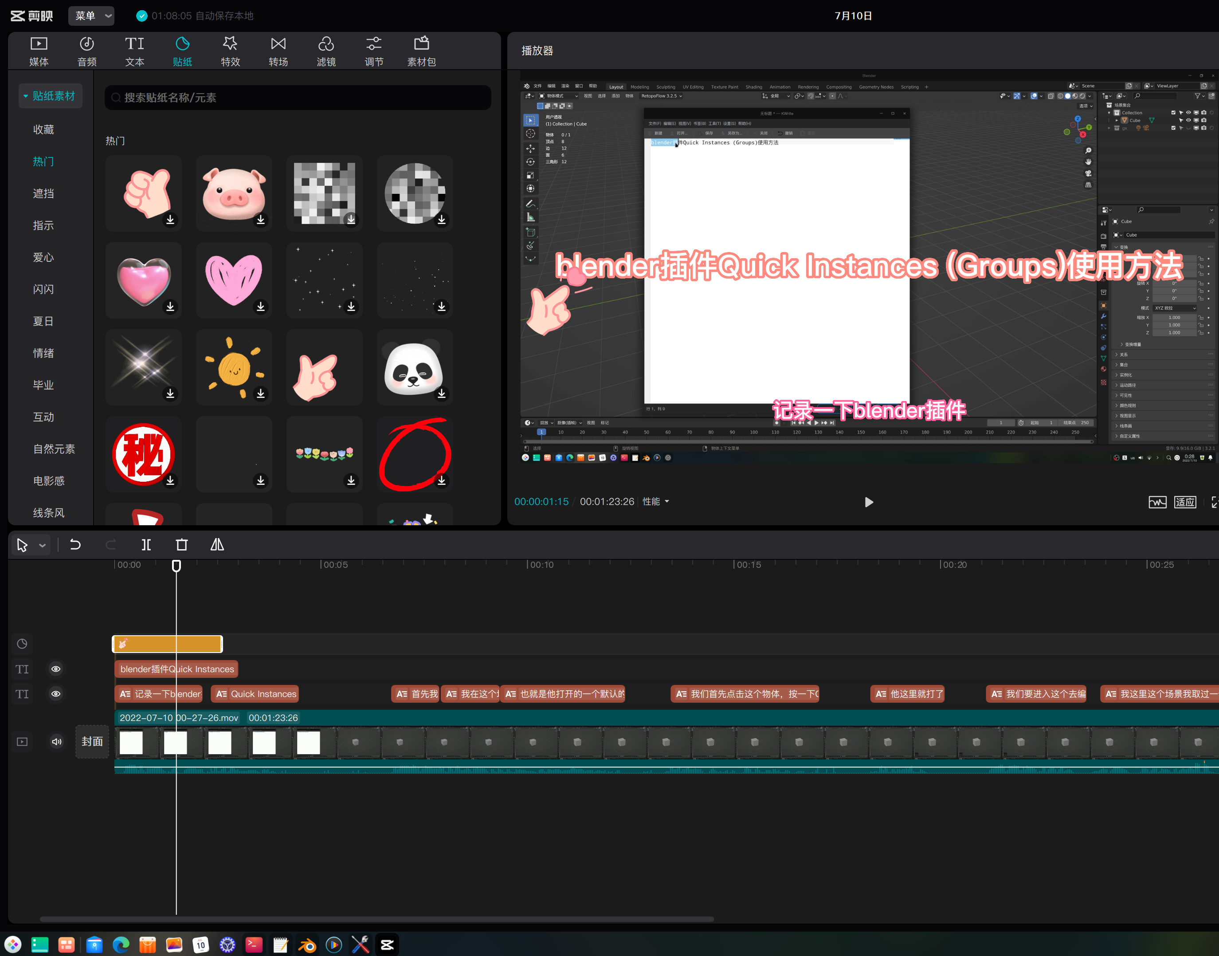Open the 菜单 dropdown menu
The height and width of the screenshot is (956, 1219).
[x=92, y=16]
